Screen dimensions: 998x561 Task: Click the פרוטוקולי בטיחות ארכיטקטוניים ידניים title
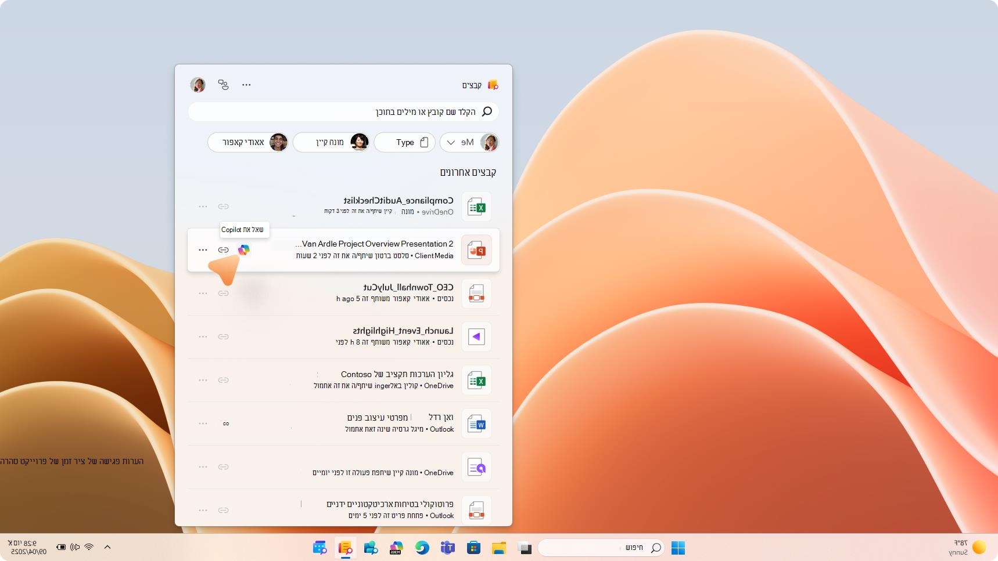click(x=390, y=504)
